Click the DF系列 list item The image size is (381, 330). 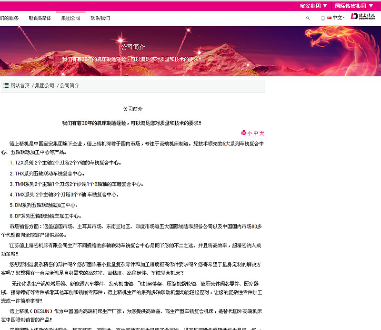coord(45,216)
